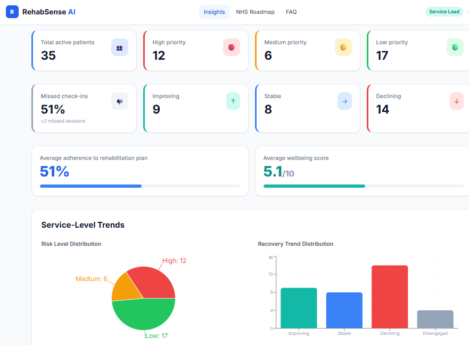Click 'Average adherence to rehabilitation plan' label
Viewport: 469px width, 345px height.
coord(94,158)
